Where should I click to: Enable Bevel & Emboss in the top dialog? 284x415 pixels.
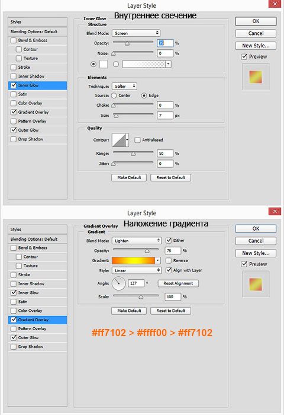[x=14, y=40]
